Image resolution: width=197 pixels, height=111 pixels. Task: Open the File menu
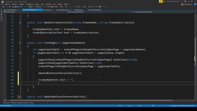pos(2,4)
